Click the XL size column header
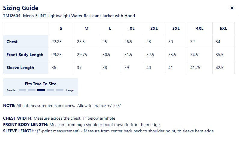The width and height of the screenshot is (239, 142). [x=132, y=28]
